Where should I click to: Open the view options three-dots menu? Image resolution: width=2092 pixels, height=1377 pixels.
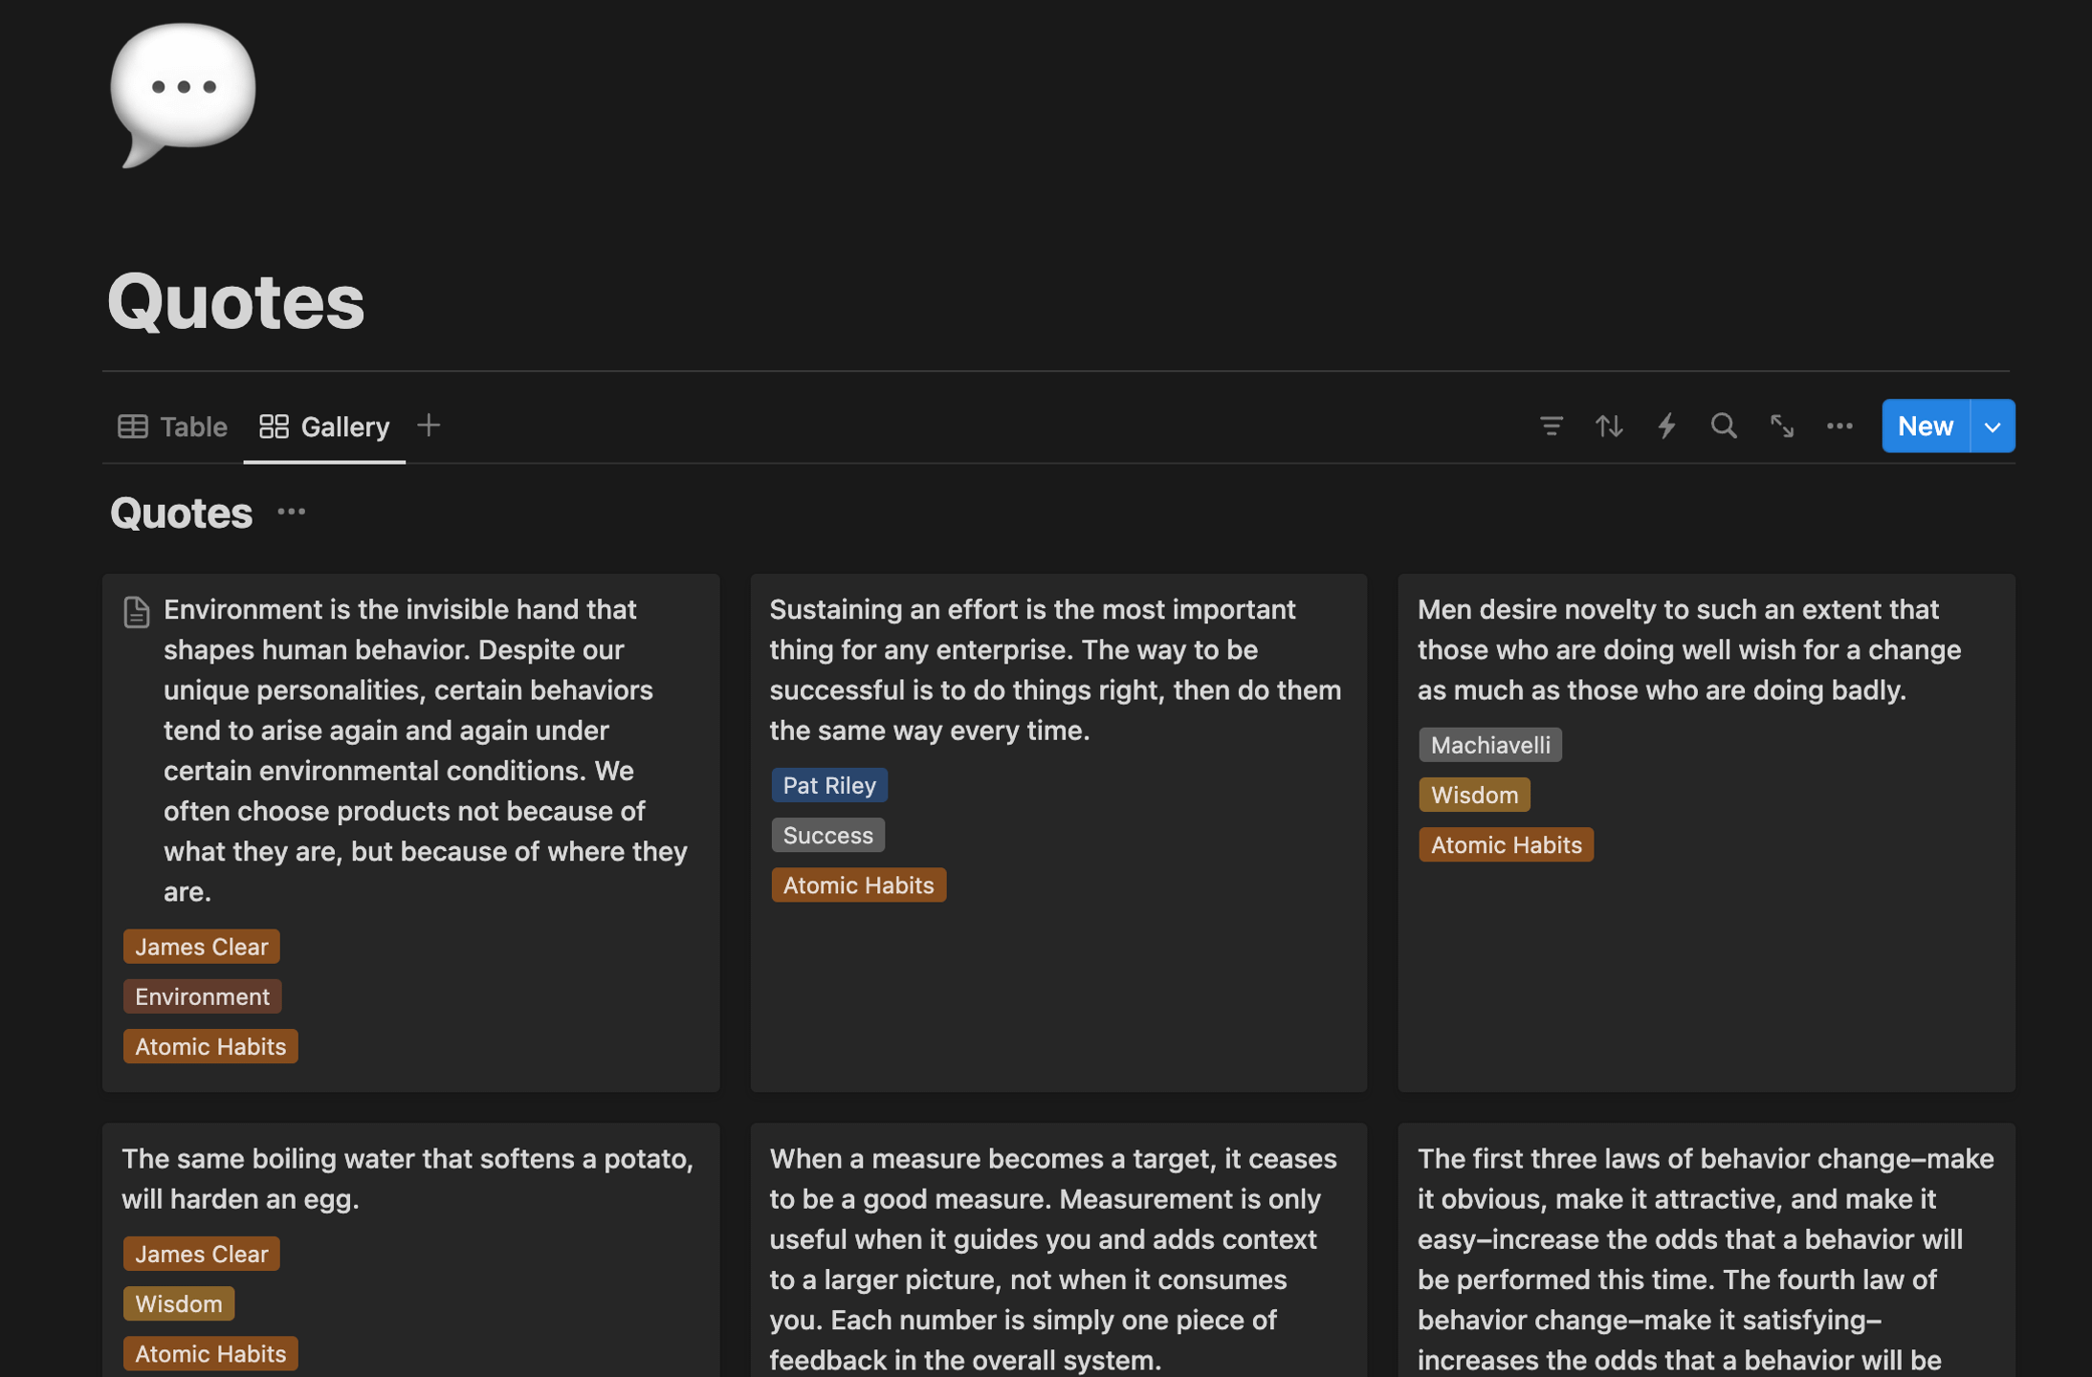click(x=1839, y=426)
